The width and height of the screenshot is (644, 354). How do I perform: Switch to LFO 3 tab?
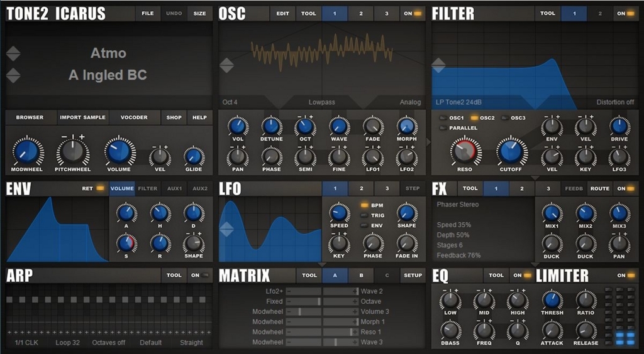(x=387, y=188)
